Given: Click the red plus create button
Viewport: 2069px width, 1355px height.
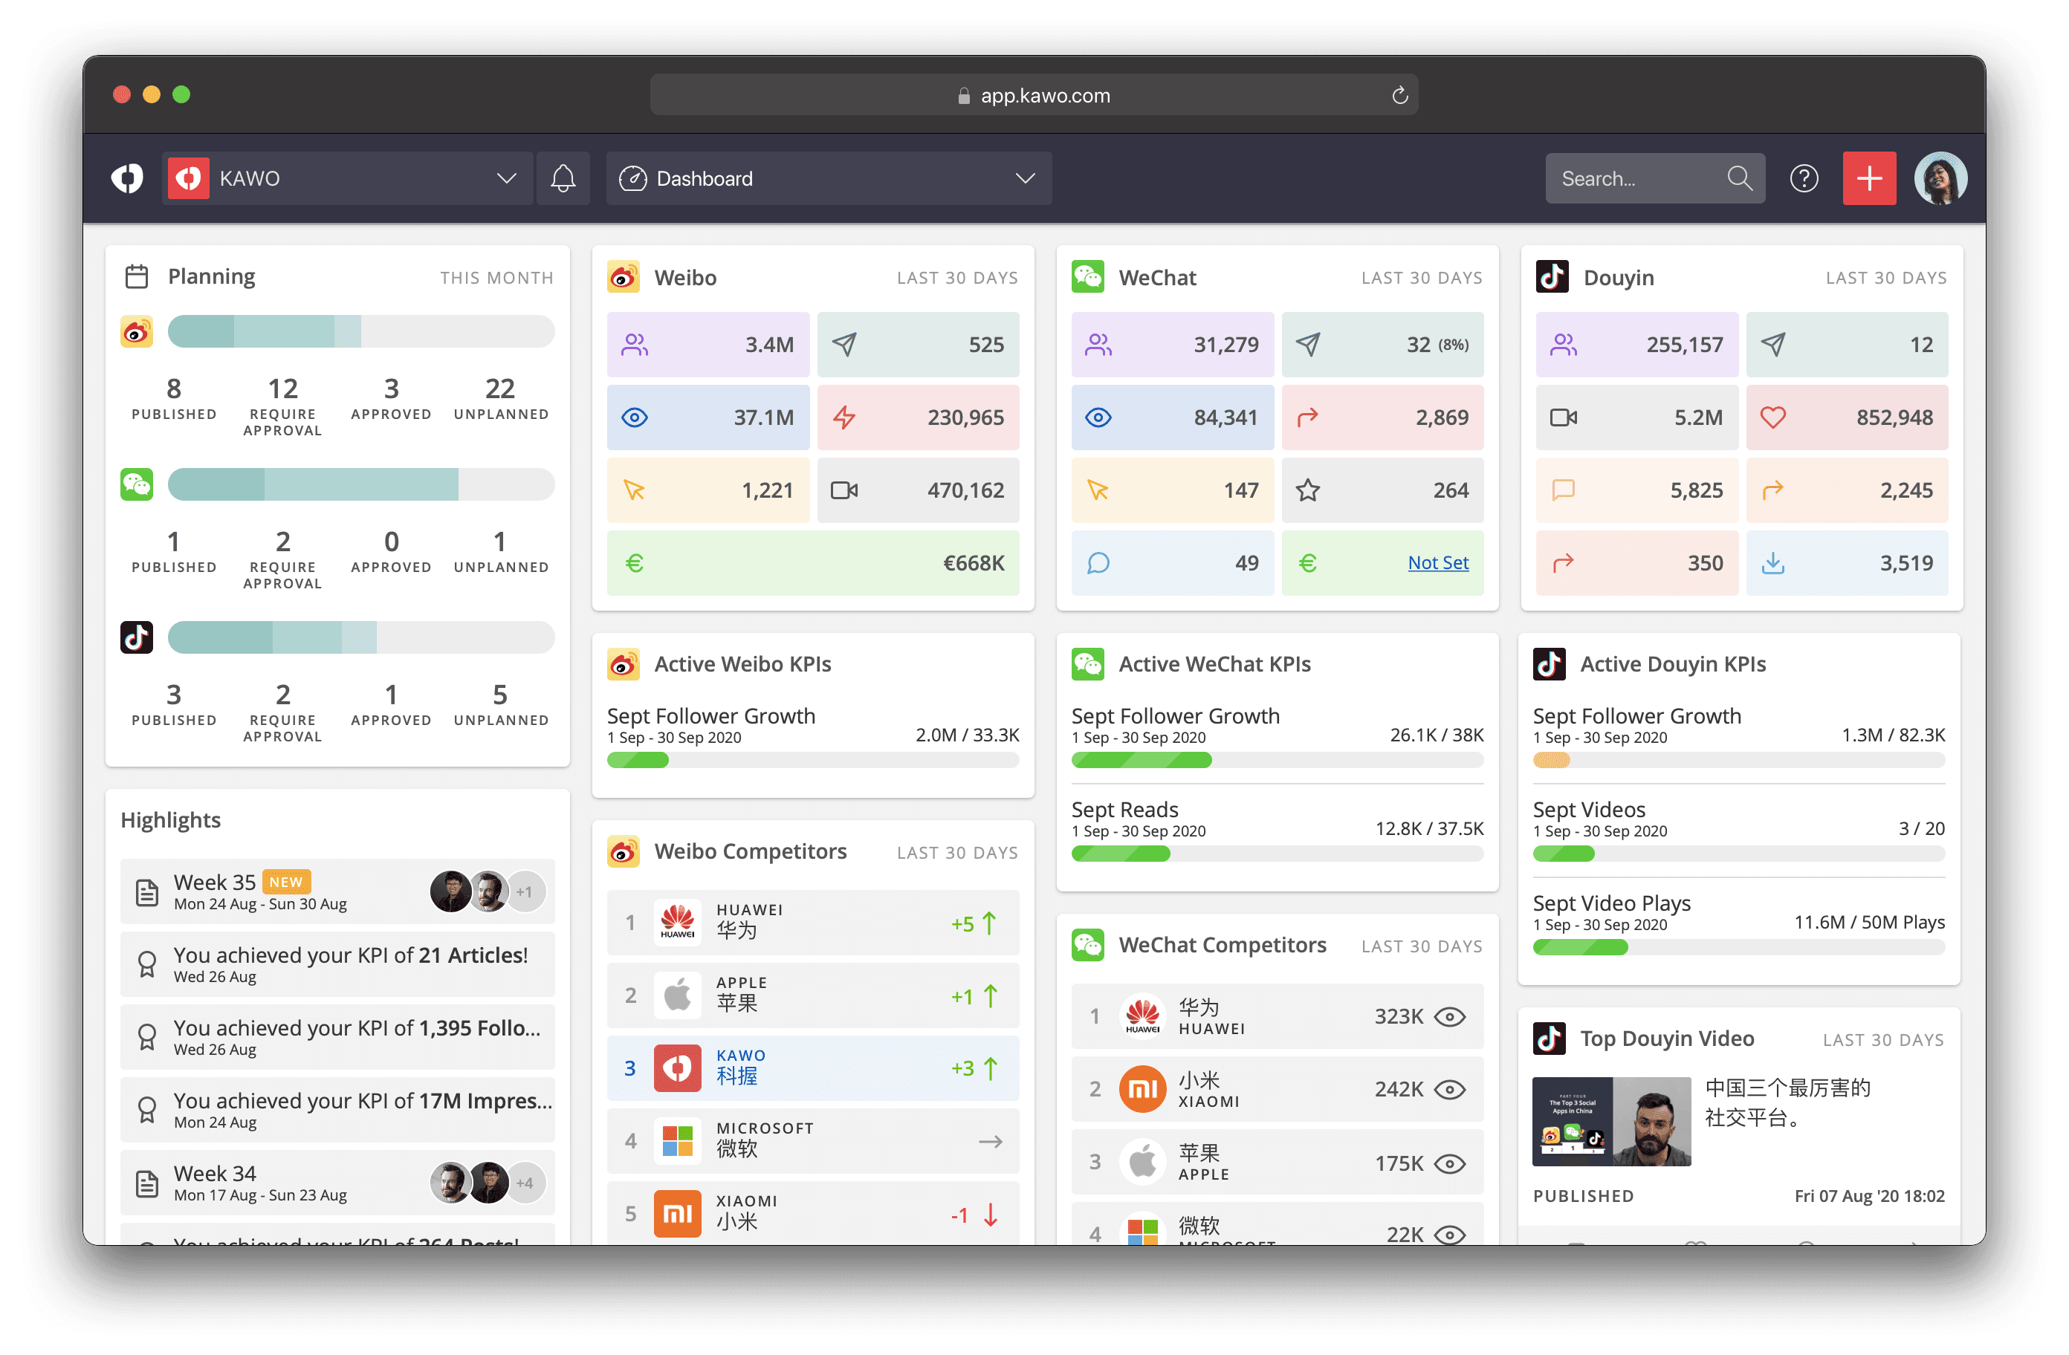Looking at the screenshot, I should coord(1868,179).
